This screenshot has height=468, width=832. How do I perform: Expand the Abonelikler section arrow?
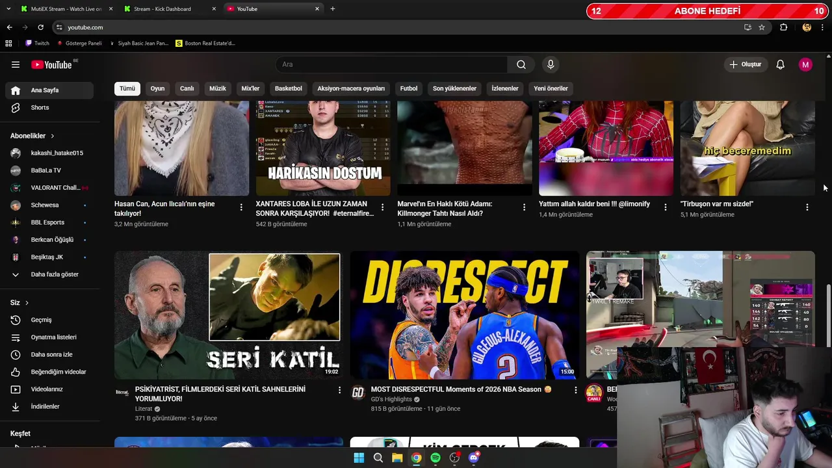point(52,136)
